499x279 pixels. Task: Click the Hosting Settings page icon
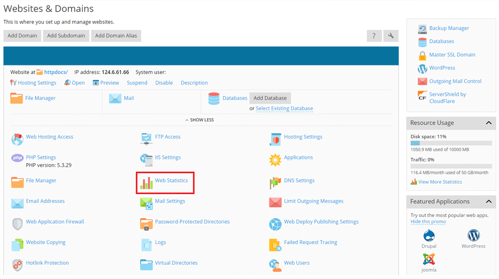[275, 139]
